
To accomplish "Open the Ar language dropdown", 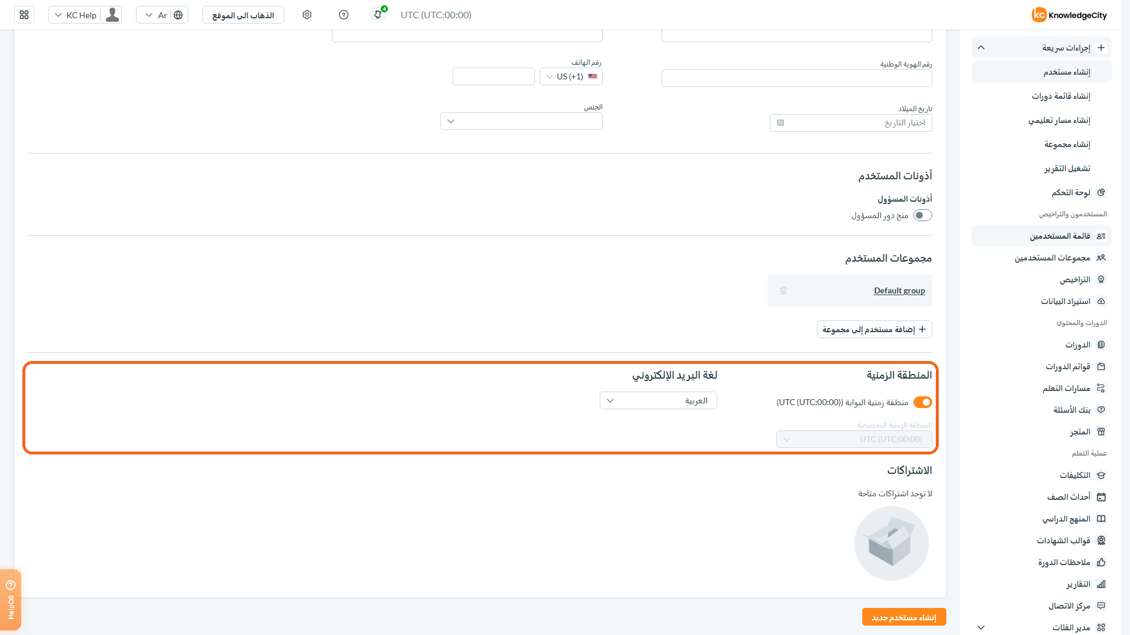I will pos(162,15).
